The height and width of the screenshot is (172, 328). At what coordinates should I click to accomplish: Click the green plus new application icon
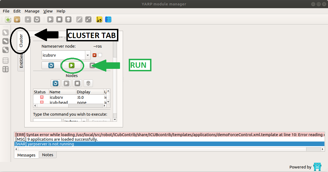pyautogui.click(x=8, y=20)
